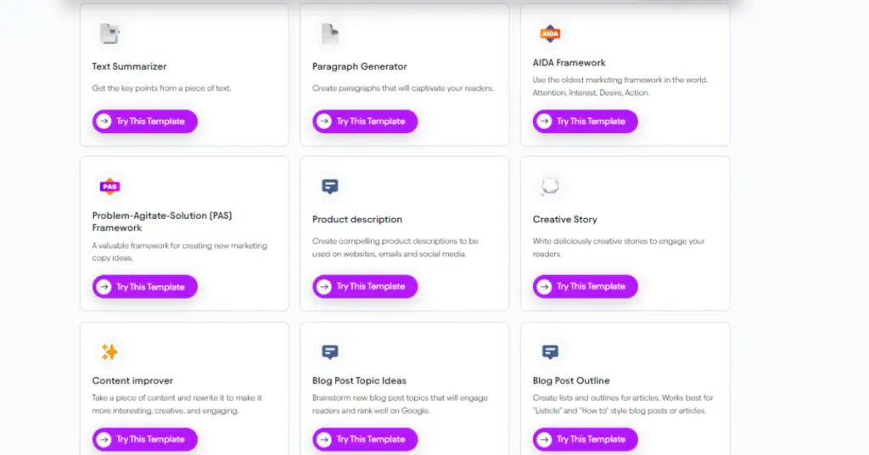Try the Product description template
Viewport: 869px width, 455px height.
pyautogui.click(x=365, y=287)
